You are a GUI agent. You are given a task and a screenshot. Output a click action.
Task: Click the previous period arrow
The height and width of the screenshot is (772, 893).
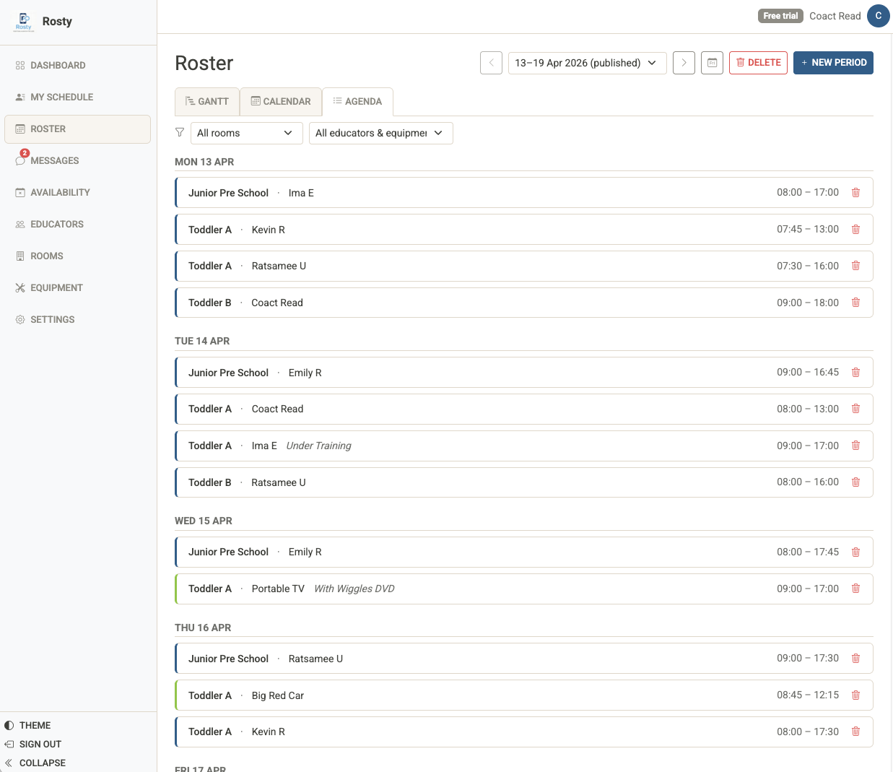[x=491, y=63]
